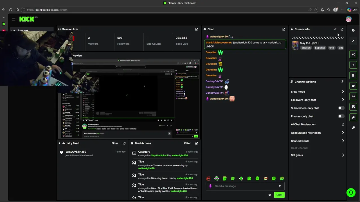Pop out the Session Info panel
Screen dimensions: 360x202
[197, 29]
